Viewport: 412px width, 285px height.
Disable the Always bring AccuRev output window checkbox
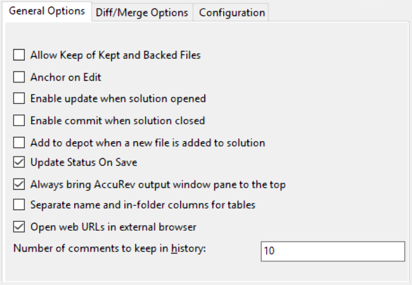coord(19,185)
